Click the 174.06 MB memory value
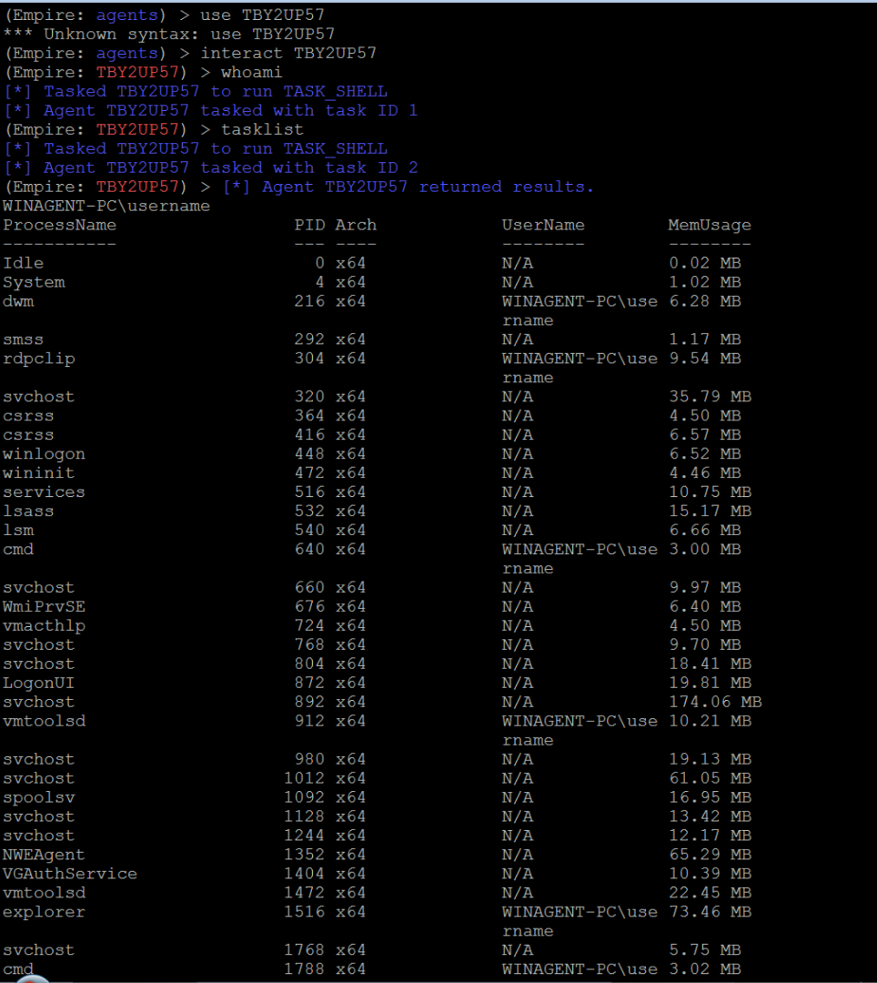This screenshot has height=983, width=877. tap(715, 702)
